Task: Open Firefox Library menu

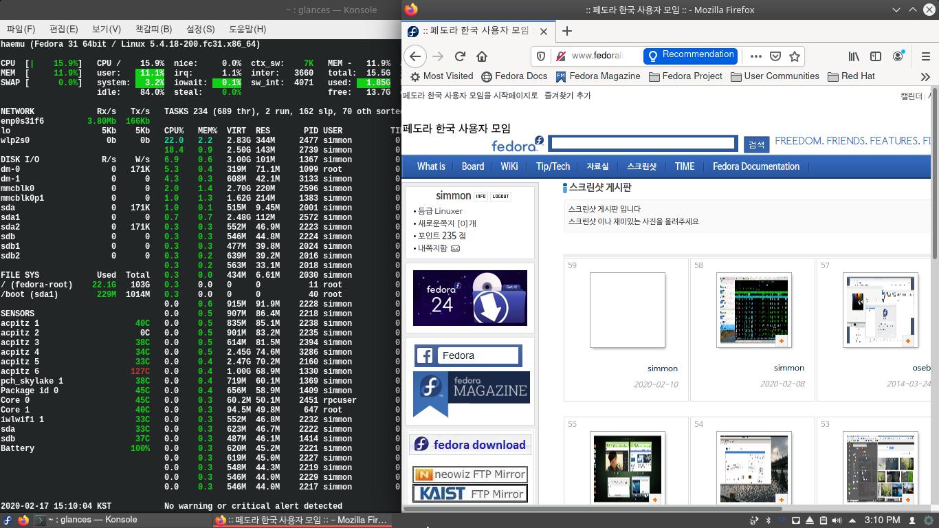Action: pyautogui.click(x=854, y=56)
